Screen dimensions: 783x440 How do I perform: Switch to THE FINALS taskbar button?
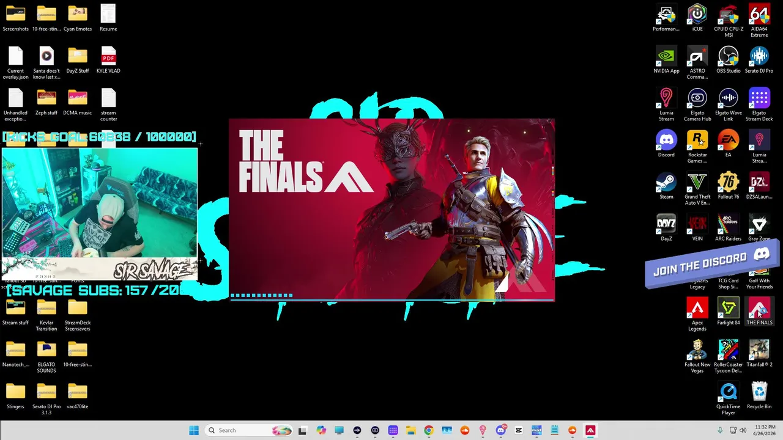(590, 430)
